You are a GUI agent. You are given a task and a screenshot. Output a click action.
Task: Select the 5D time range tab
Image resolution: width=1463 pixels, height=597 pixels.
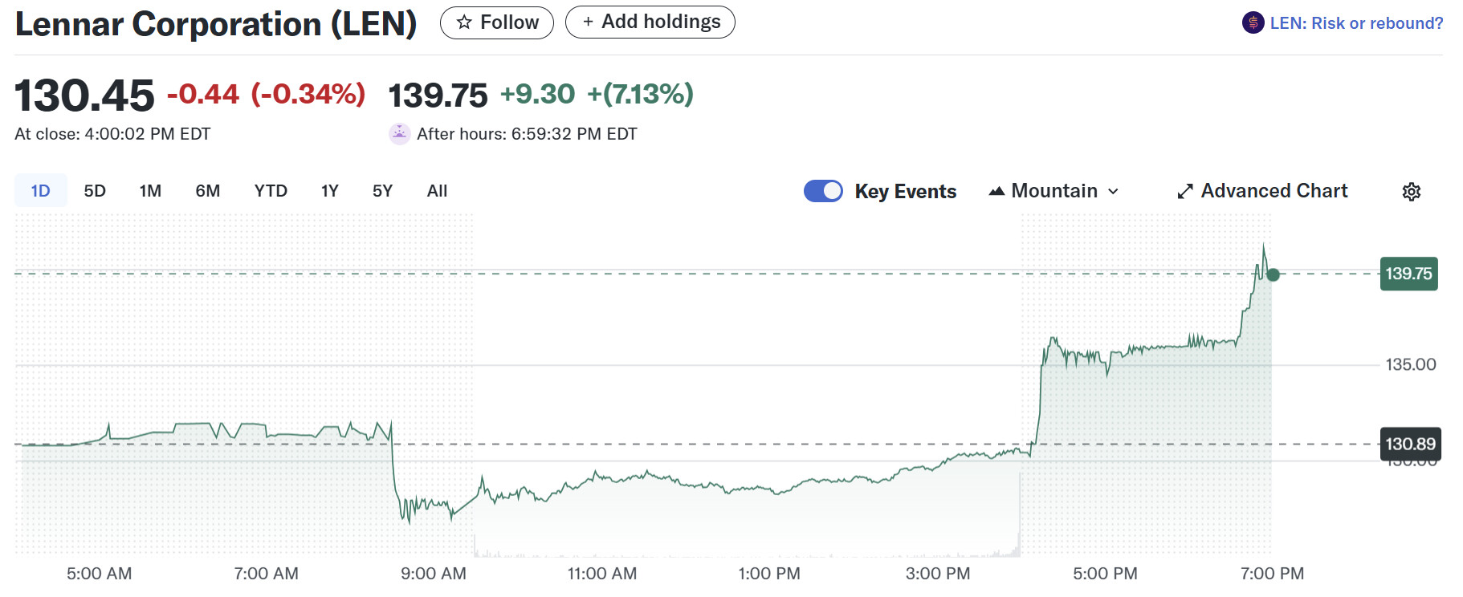pos(95,191)
